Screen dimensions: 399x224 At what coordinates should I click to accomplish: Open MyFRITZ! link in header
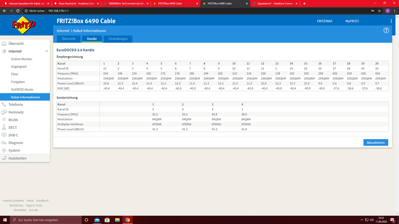pos(352,21)
